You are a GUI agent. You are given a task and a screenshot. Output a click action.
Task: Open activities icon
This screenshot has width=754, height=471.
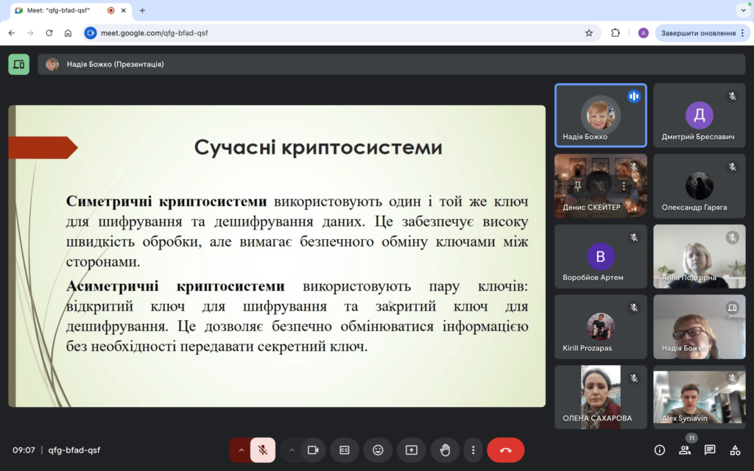(x=735, y=450)
